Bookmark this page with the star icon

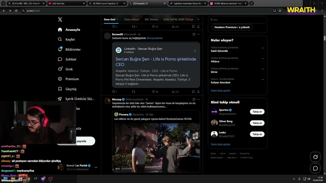(x=280, y=11)
